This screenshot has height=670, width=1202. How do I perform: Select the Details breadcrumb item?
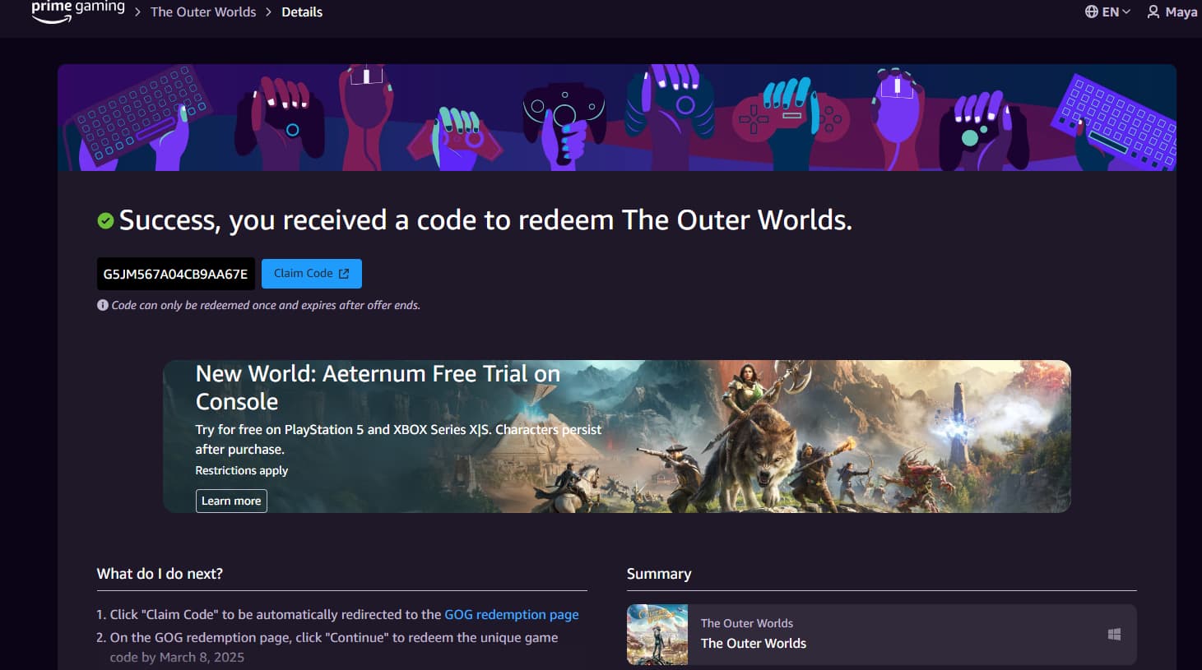tap(302, 12)
